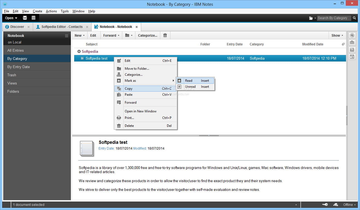This screenshot has width=360, height=210.
Task: Open Calendar via the grid icon
Action: click(x=33, y=18)
